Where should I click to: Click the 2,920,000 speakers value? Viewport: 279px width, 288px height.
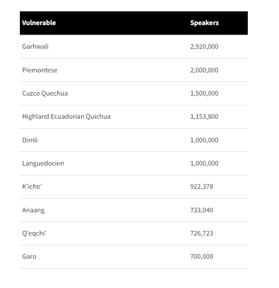point(204,46)
